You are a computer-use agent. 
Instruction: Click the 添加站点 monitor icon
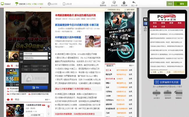tap(2, 4)
